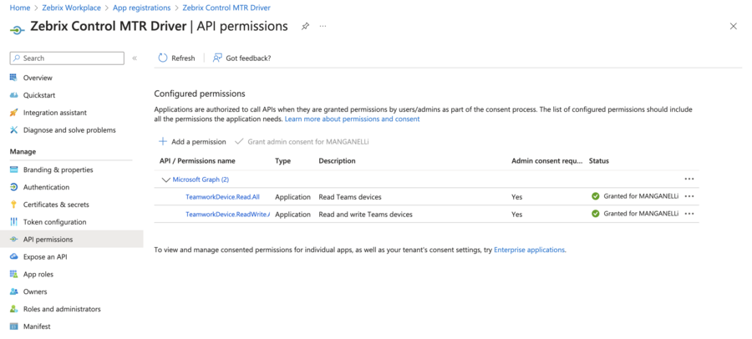Open the more options ellipsis beside title

coord(323,26)
